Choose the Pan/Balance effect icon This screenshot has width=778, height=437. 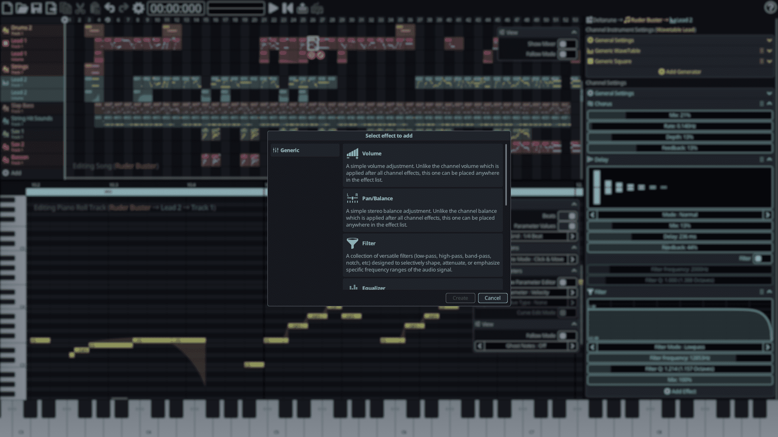coord(352,198)
